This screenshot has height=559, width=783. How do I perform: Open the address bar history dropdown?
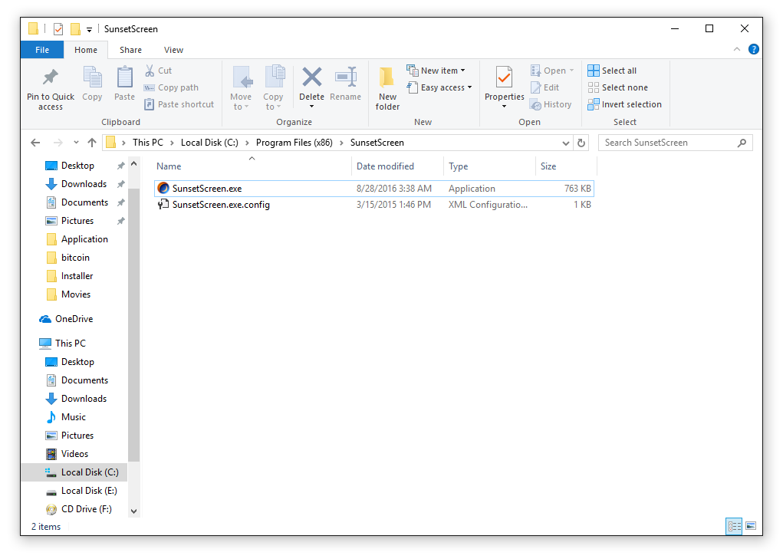[x=565, y=143]
